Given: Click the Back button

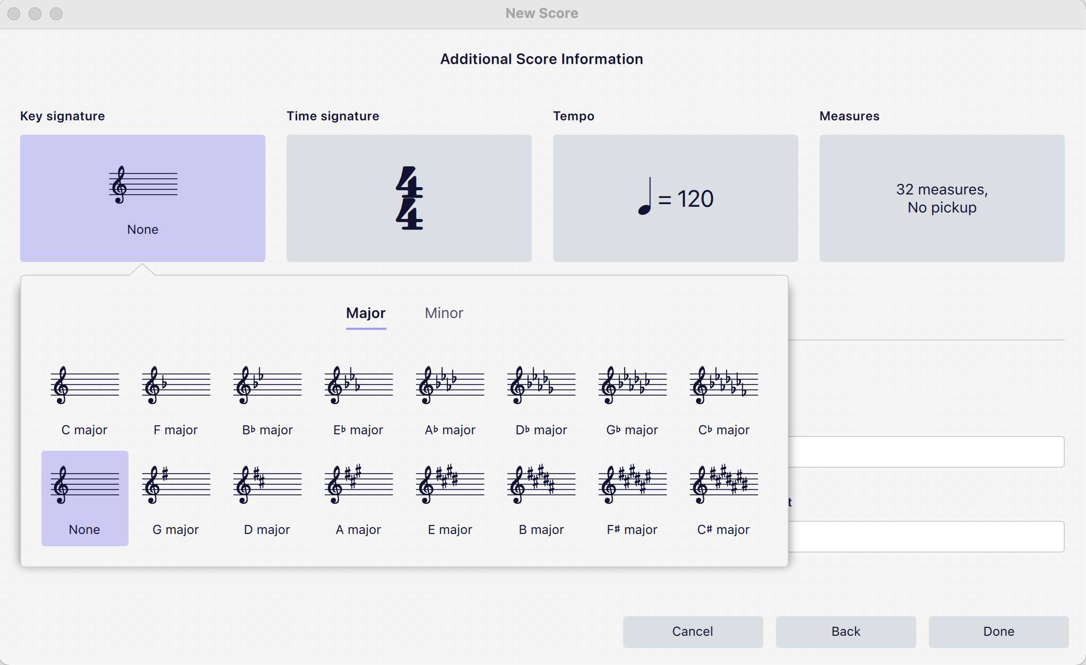Looking at the screenshot, I should (x=844, y=632).
